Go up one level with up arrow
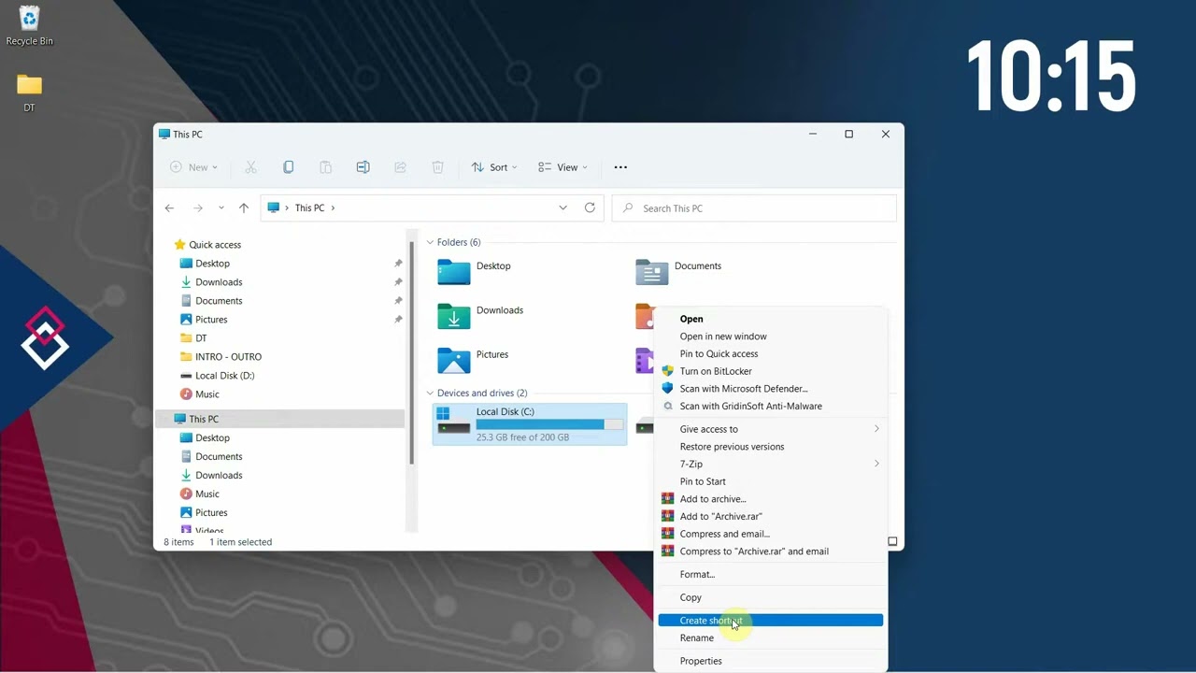The image size is (1196, 673). click(244, 208)
